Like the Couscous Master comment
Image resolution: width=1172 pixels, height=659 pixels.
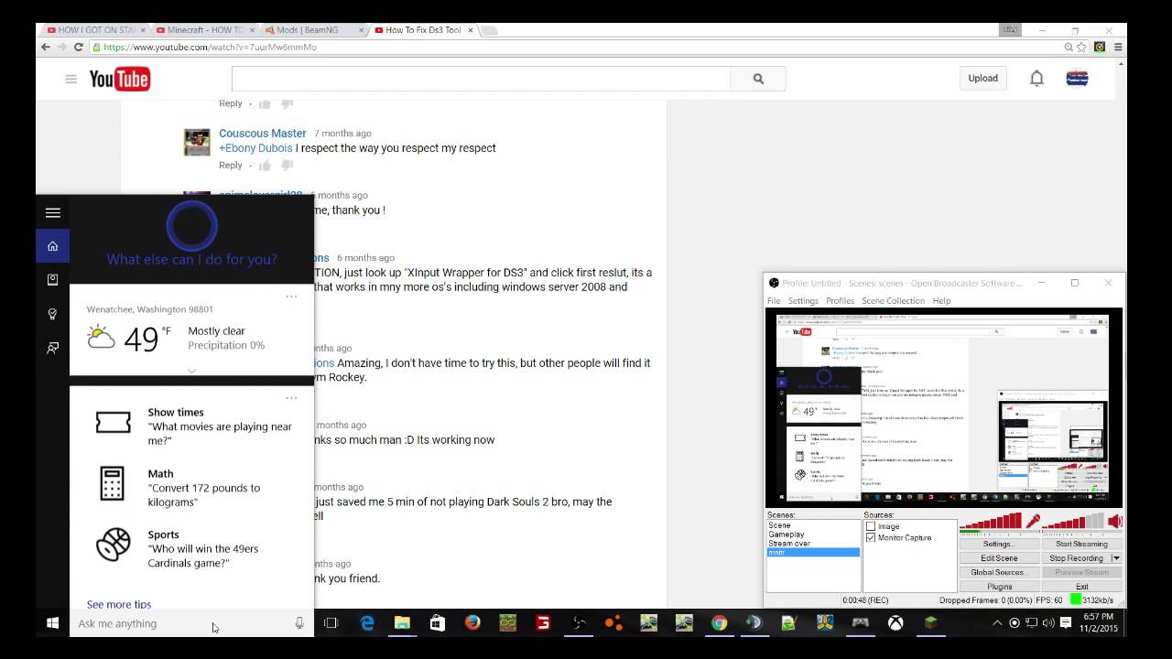point(265,166)
